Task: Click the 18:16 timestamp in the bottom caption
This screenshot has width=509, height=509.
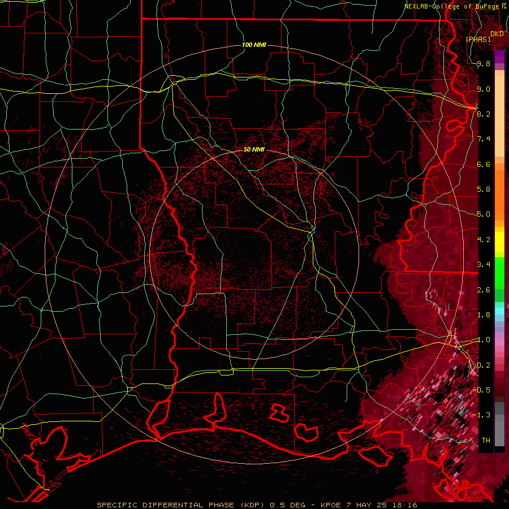Action: [405, 505]
